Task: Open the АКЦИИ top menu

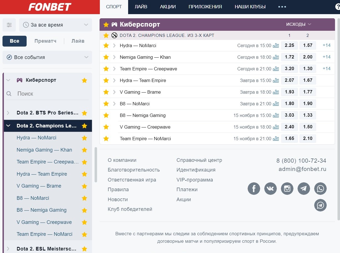Action: 168,7
